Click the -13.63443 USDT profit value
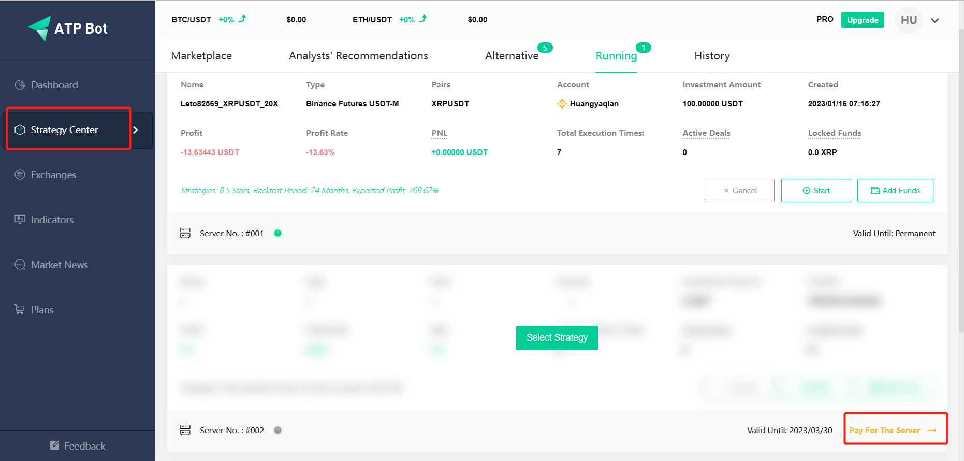The width and height of the screenshot is (964, 461). click(210, 152)
